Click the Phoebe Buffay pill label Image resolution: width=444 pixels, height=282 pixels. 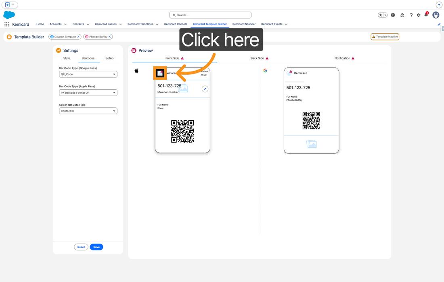pyautogui.click(x=98, y=37)
